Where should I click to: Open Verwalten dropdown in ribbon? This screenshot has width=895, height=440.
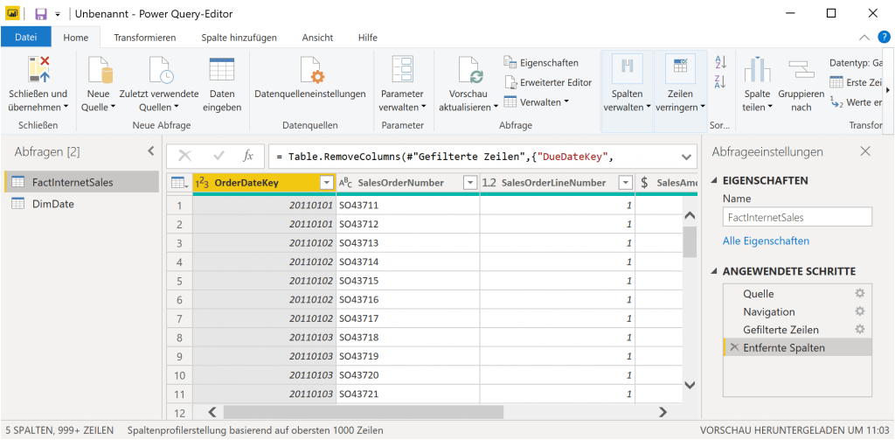(x=537, y=101)
